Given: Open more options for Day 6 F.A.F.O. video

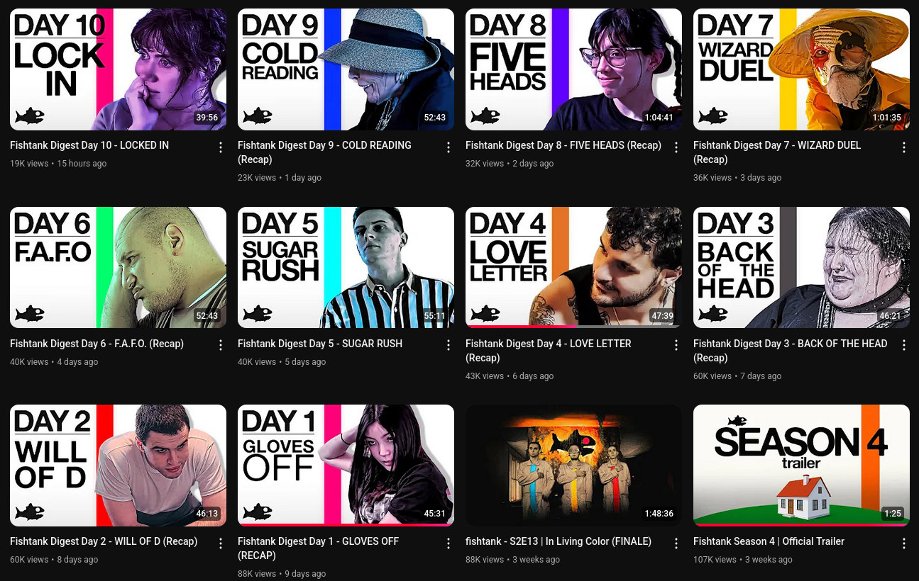Looking at the screenshot, I should tap(221, 345).
